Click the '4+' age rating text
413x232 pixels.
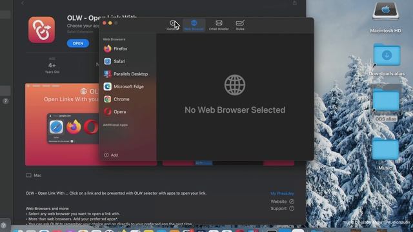click(52, 65)
